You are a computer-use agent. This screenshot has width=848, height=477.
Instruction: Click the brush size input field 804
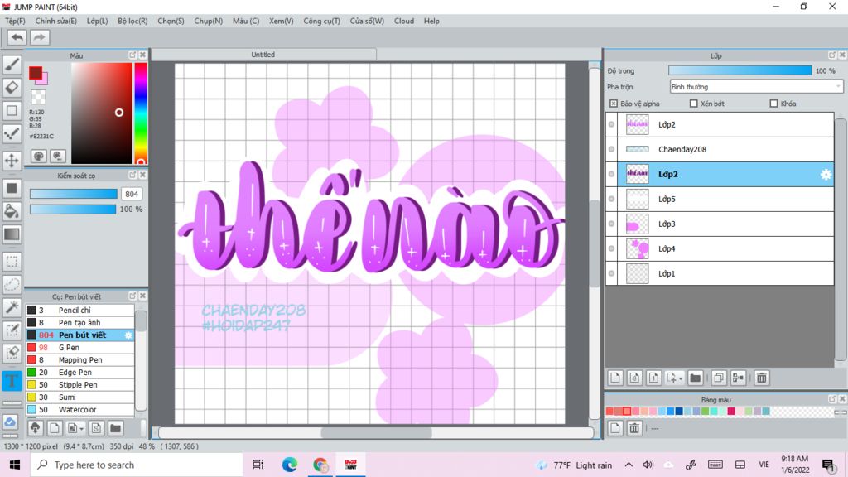pos(132,194)
